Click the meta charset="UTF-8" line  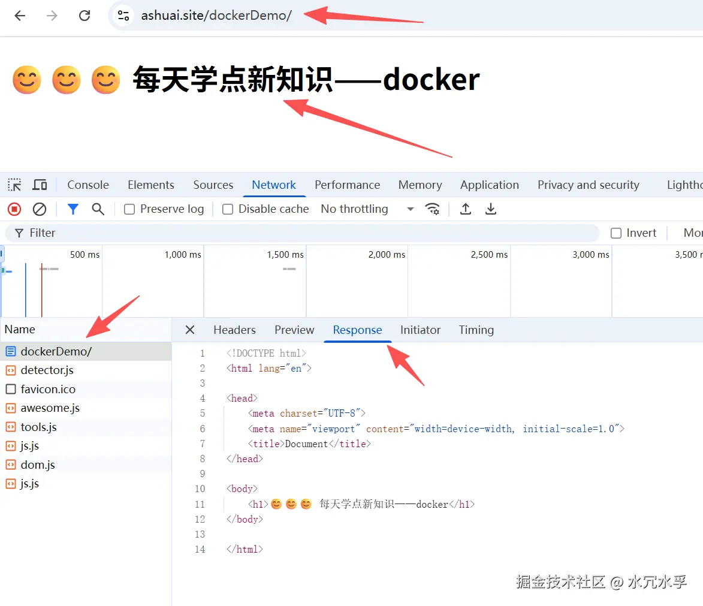coord(307,413)
